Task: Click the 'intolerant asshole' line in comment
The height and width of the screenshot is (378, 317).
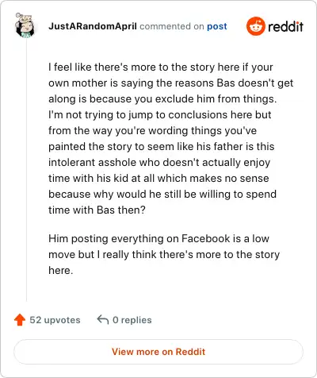Action: click(159, 162)
